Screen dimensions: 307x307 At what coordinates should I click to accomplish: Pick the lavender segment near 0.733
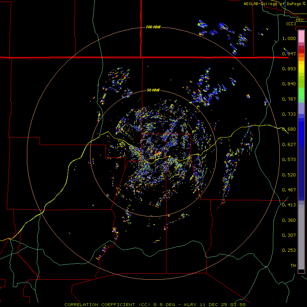pyautogui.click(x=301, y=108)
